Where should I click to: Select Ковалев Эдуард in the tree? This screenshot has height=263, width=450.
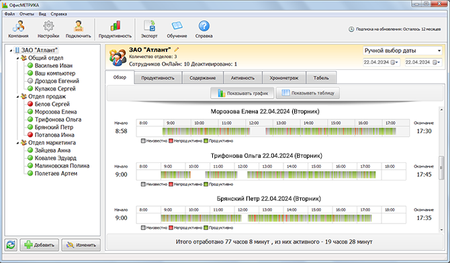coord(55,158)
